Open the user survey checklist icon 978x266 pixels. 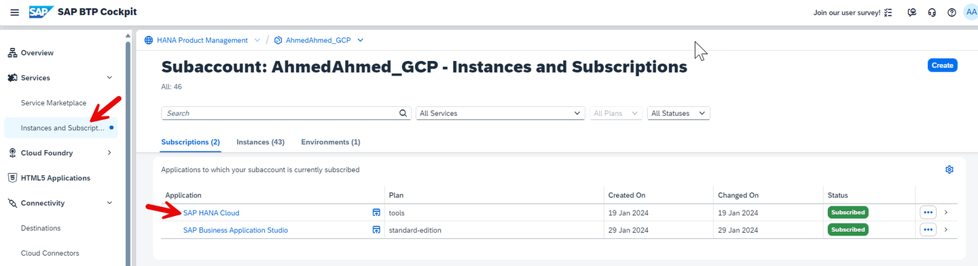tap(888, 12)
